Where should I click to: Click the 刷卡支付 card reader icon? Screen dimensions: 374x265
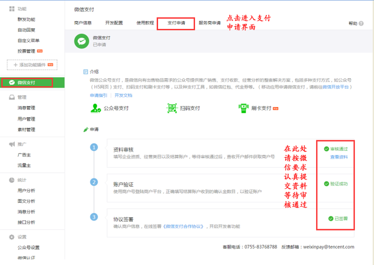click(244, 108)
